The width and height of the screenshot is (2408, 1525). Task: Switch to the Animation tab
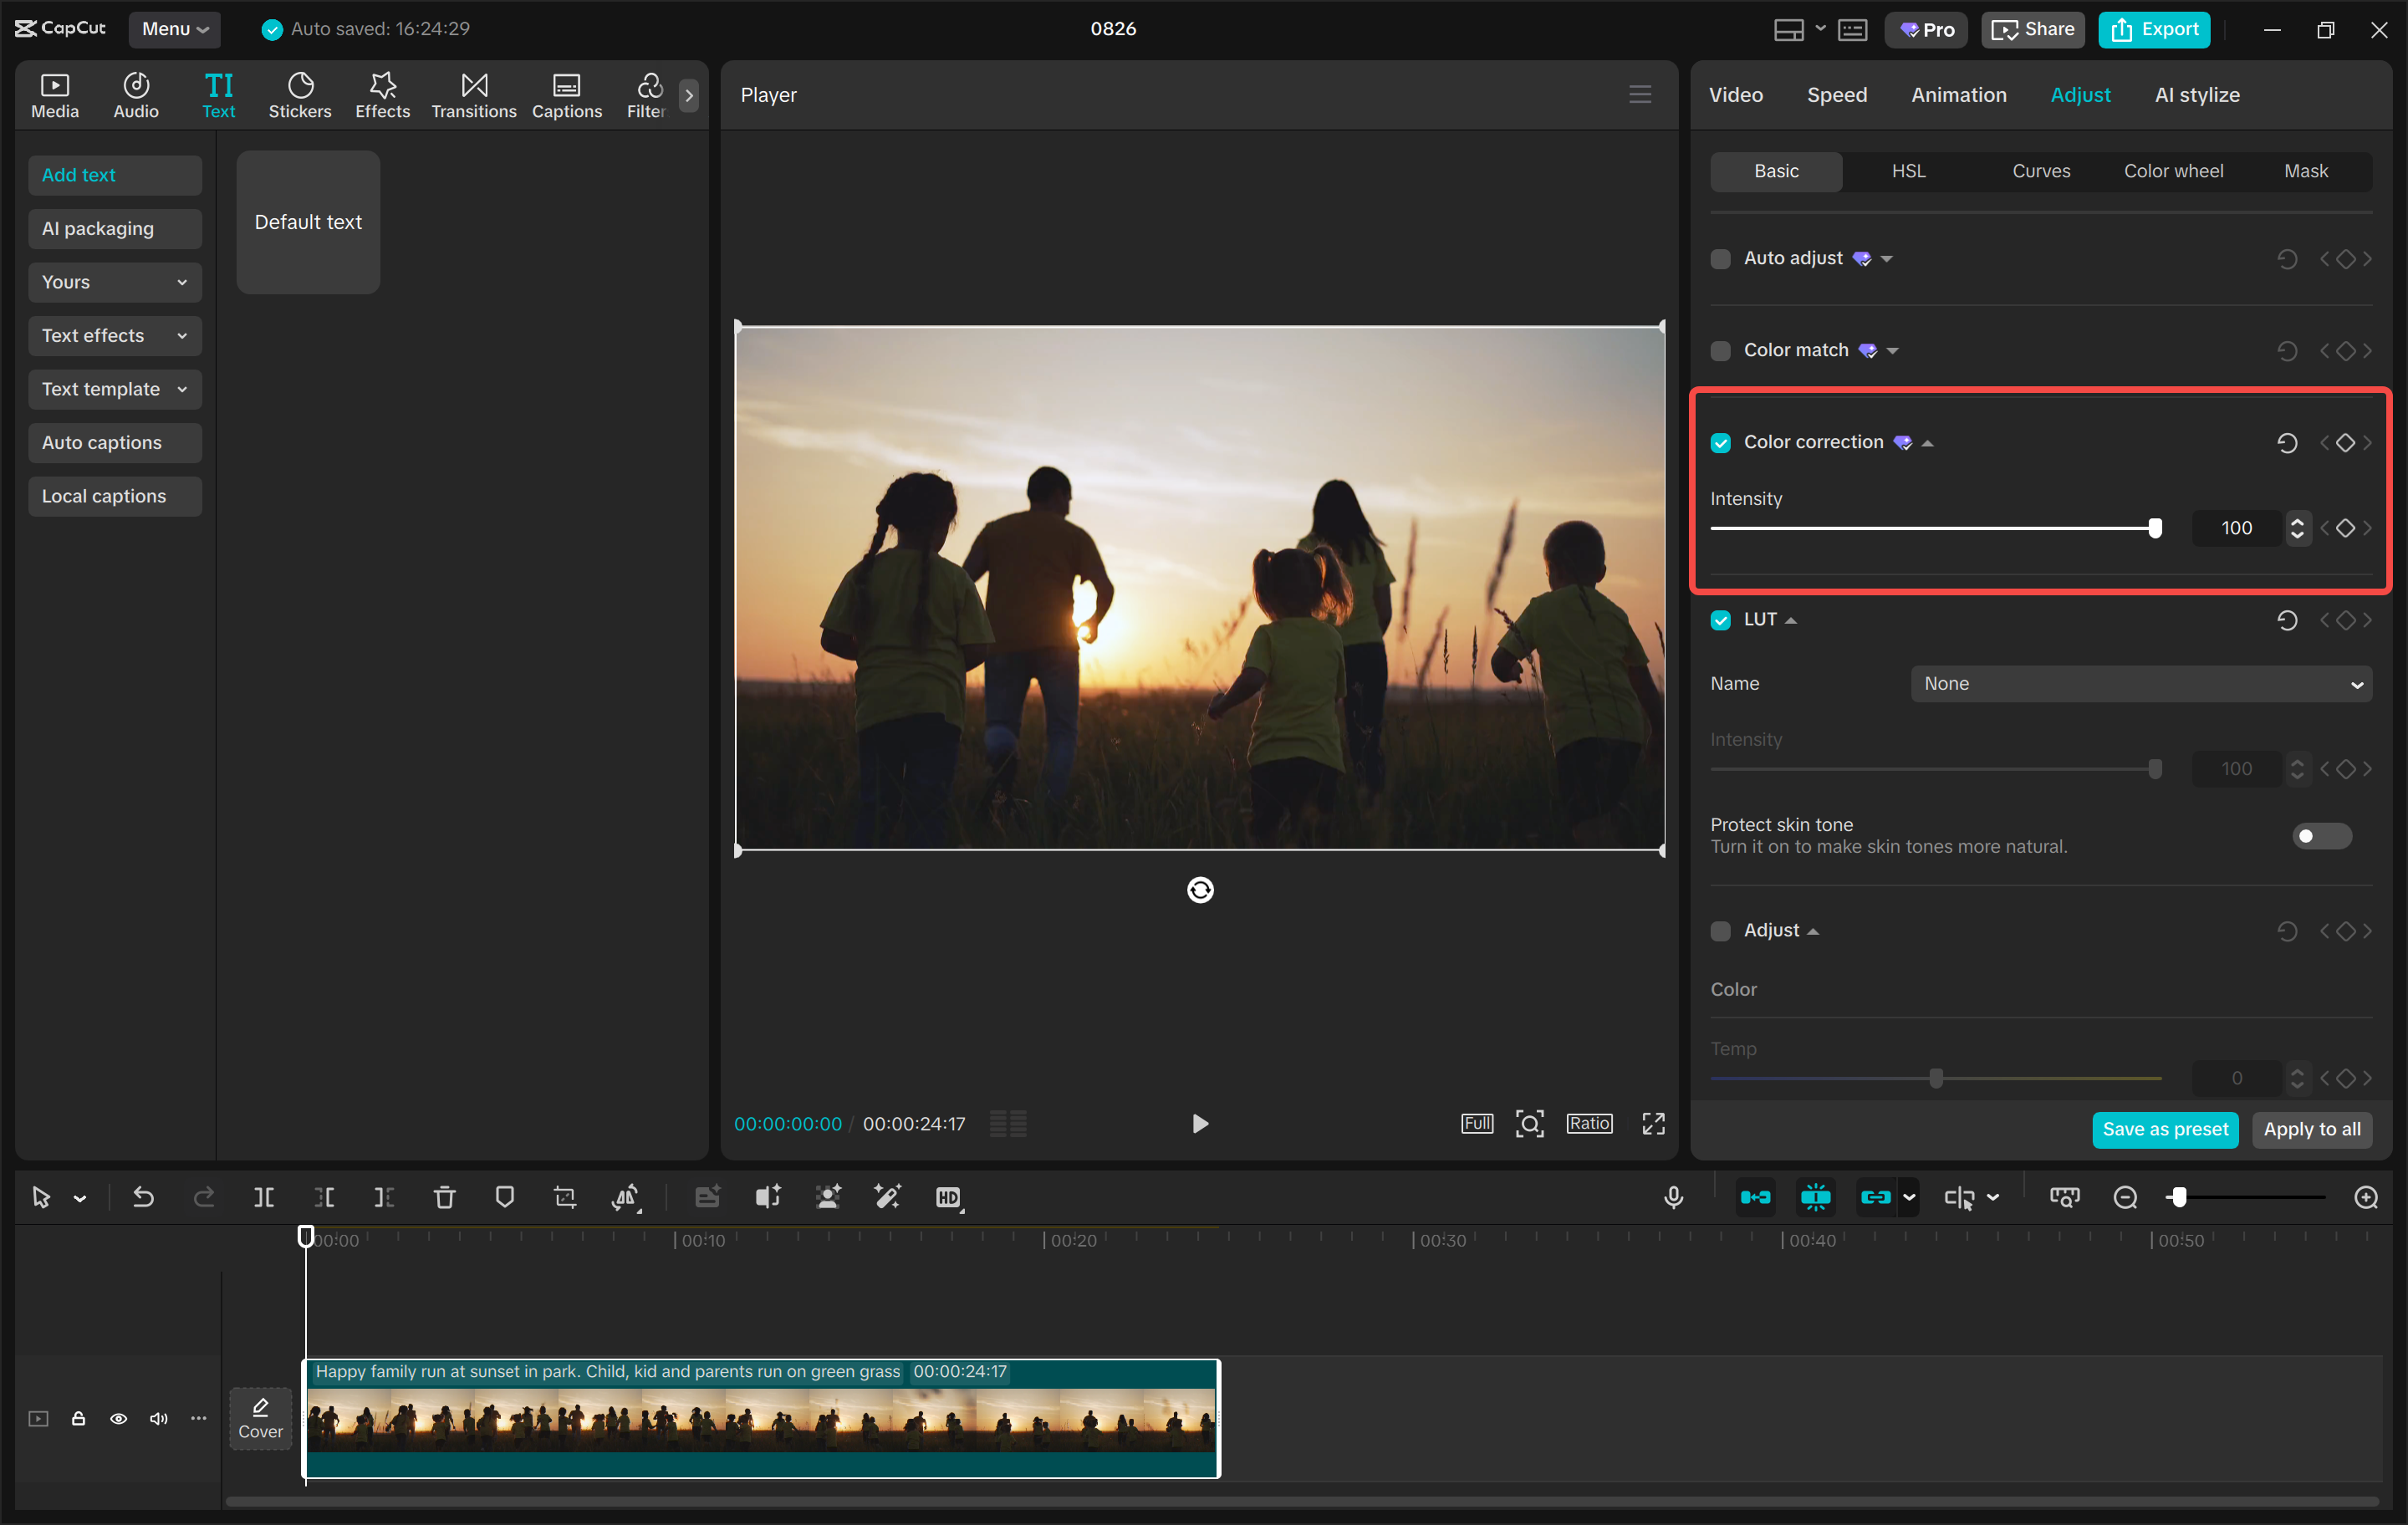[1958, 94]
